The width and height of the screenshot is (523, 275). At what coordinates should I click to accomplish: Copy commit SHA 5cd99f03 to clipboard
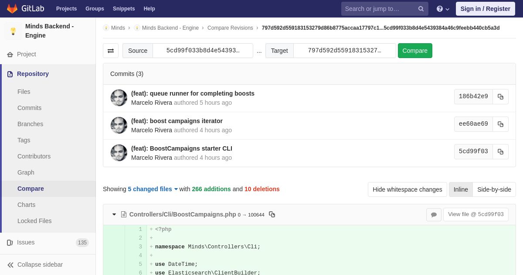click(500, 151)
